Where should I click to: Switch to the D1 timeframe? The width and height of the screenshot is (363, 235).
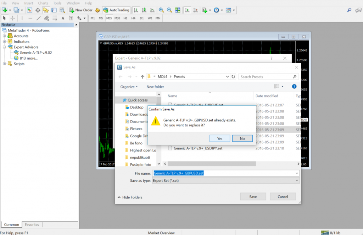(142, 18)
